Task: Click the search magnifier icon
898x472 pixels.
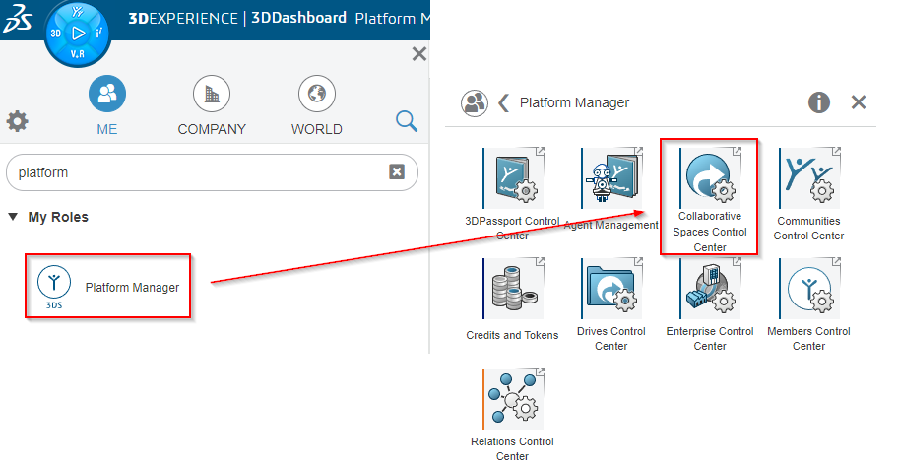Action: (x=407, y=121)
